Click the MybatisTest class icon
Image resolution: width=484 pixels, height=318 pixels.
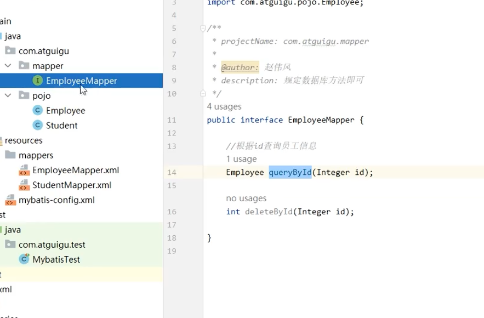24,259
